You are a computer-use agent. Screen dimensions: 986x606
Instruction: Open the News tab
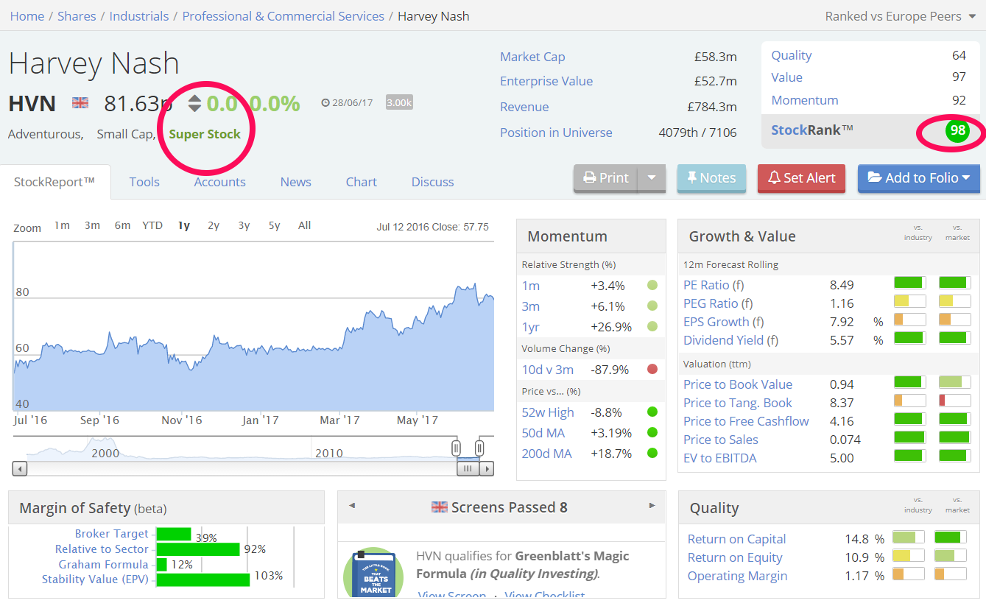point(296,182)
